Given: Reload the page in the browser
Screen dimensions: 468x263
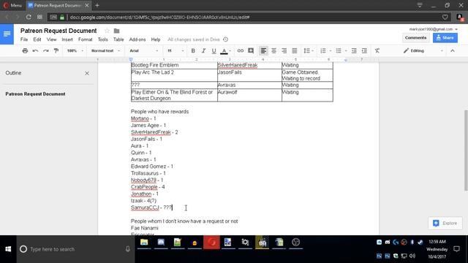Looking at the screenshot, I should 29,17.
